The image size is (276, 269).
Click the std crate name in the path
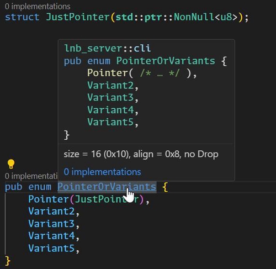124,17
